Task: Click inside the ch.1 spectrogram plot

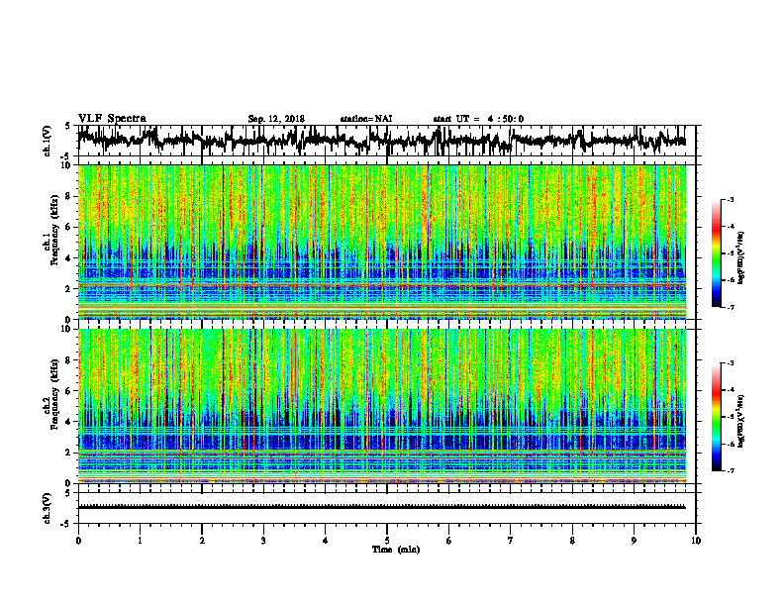Action: pos(381,242)
